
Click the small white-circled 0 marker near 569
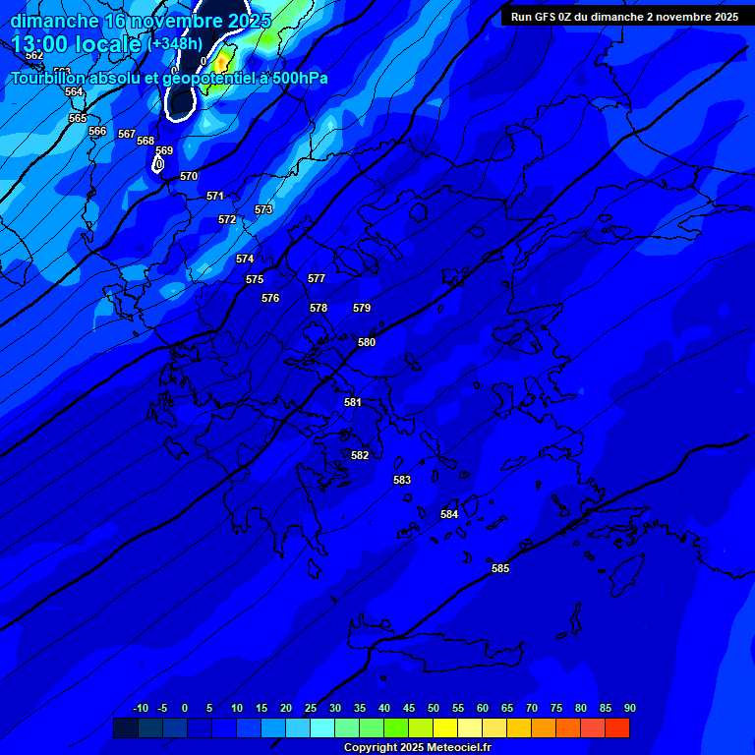[x=158, y=164]
